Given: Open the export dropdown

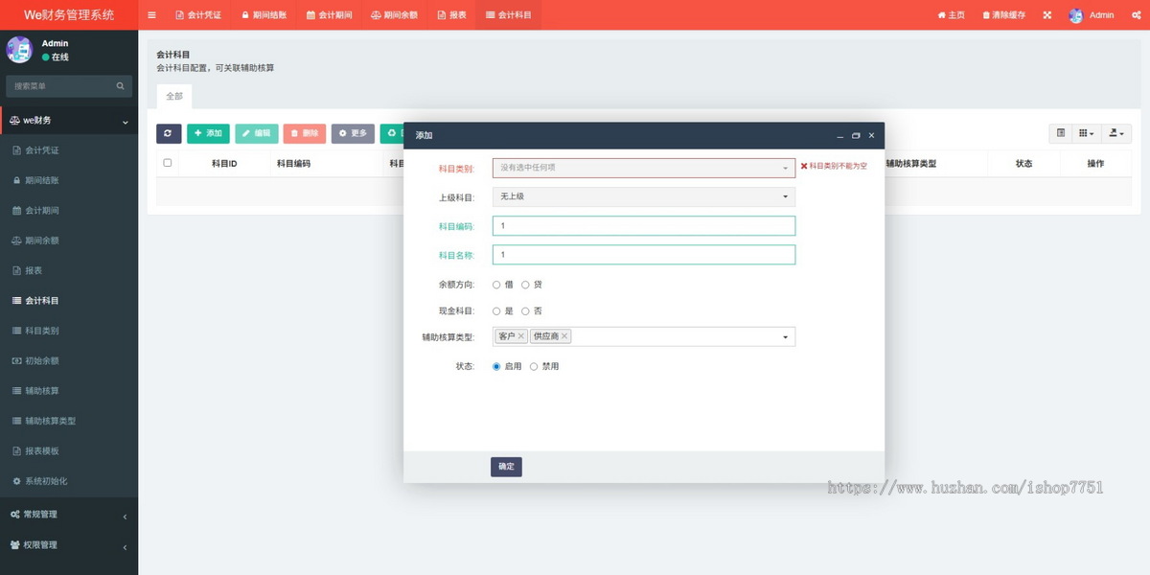Looking at the screenshot, I should coord(1115,133).
